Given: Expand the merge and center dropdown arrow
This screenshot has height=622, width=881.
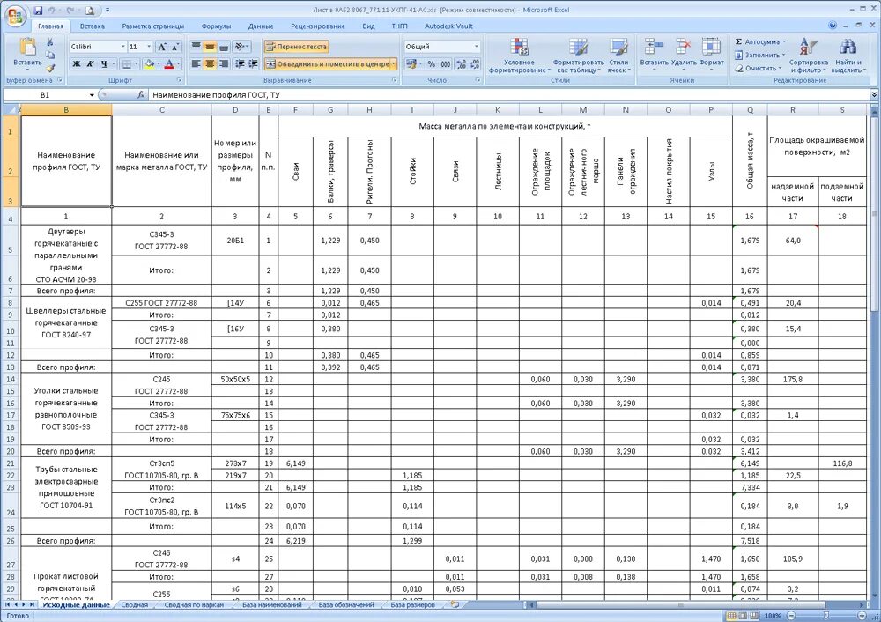Looking at the screenshot, I should (394, 64).
